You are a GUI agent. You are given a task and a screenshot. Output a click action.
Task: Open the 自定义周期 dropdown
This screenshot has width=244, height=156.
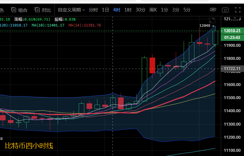tap(71, 10)
